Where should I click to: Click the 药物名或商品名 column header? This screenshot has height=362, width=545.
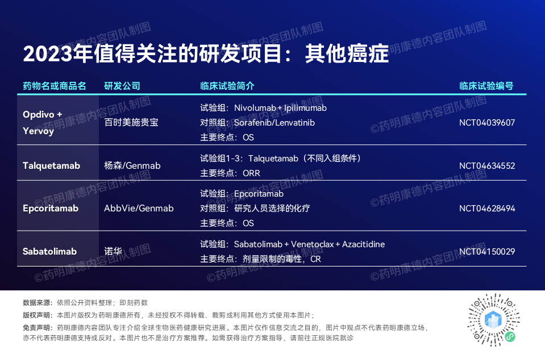(55, 86)
